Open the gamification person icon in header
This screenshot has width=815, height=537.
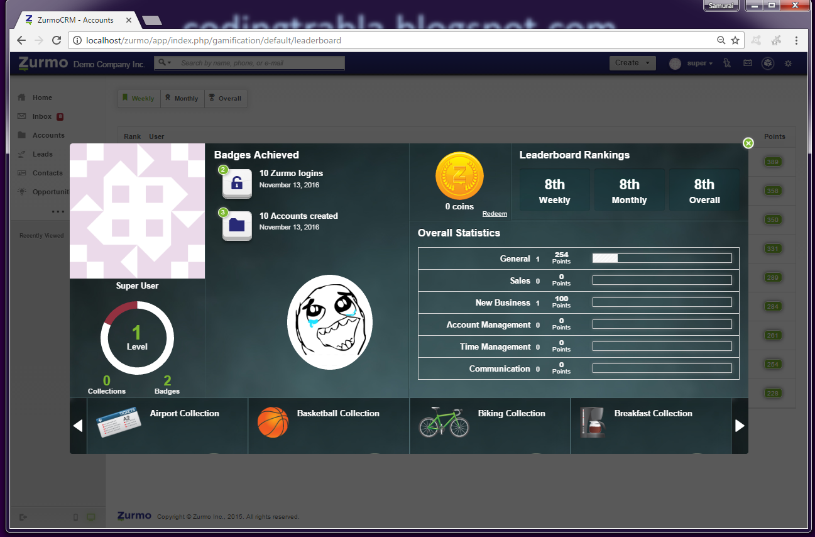point(727,63)
